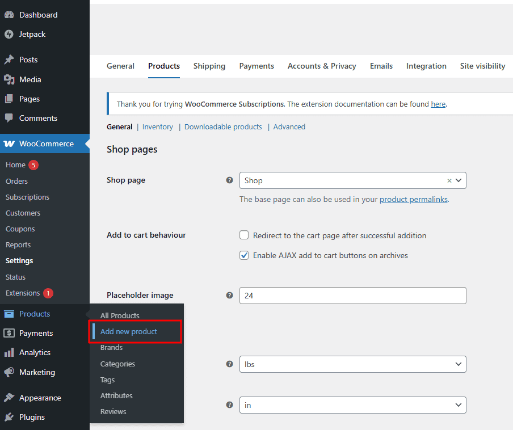Click the WooCommerce sidebar icon
513x430 pixels.
[10, 143]
